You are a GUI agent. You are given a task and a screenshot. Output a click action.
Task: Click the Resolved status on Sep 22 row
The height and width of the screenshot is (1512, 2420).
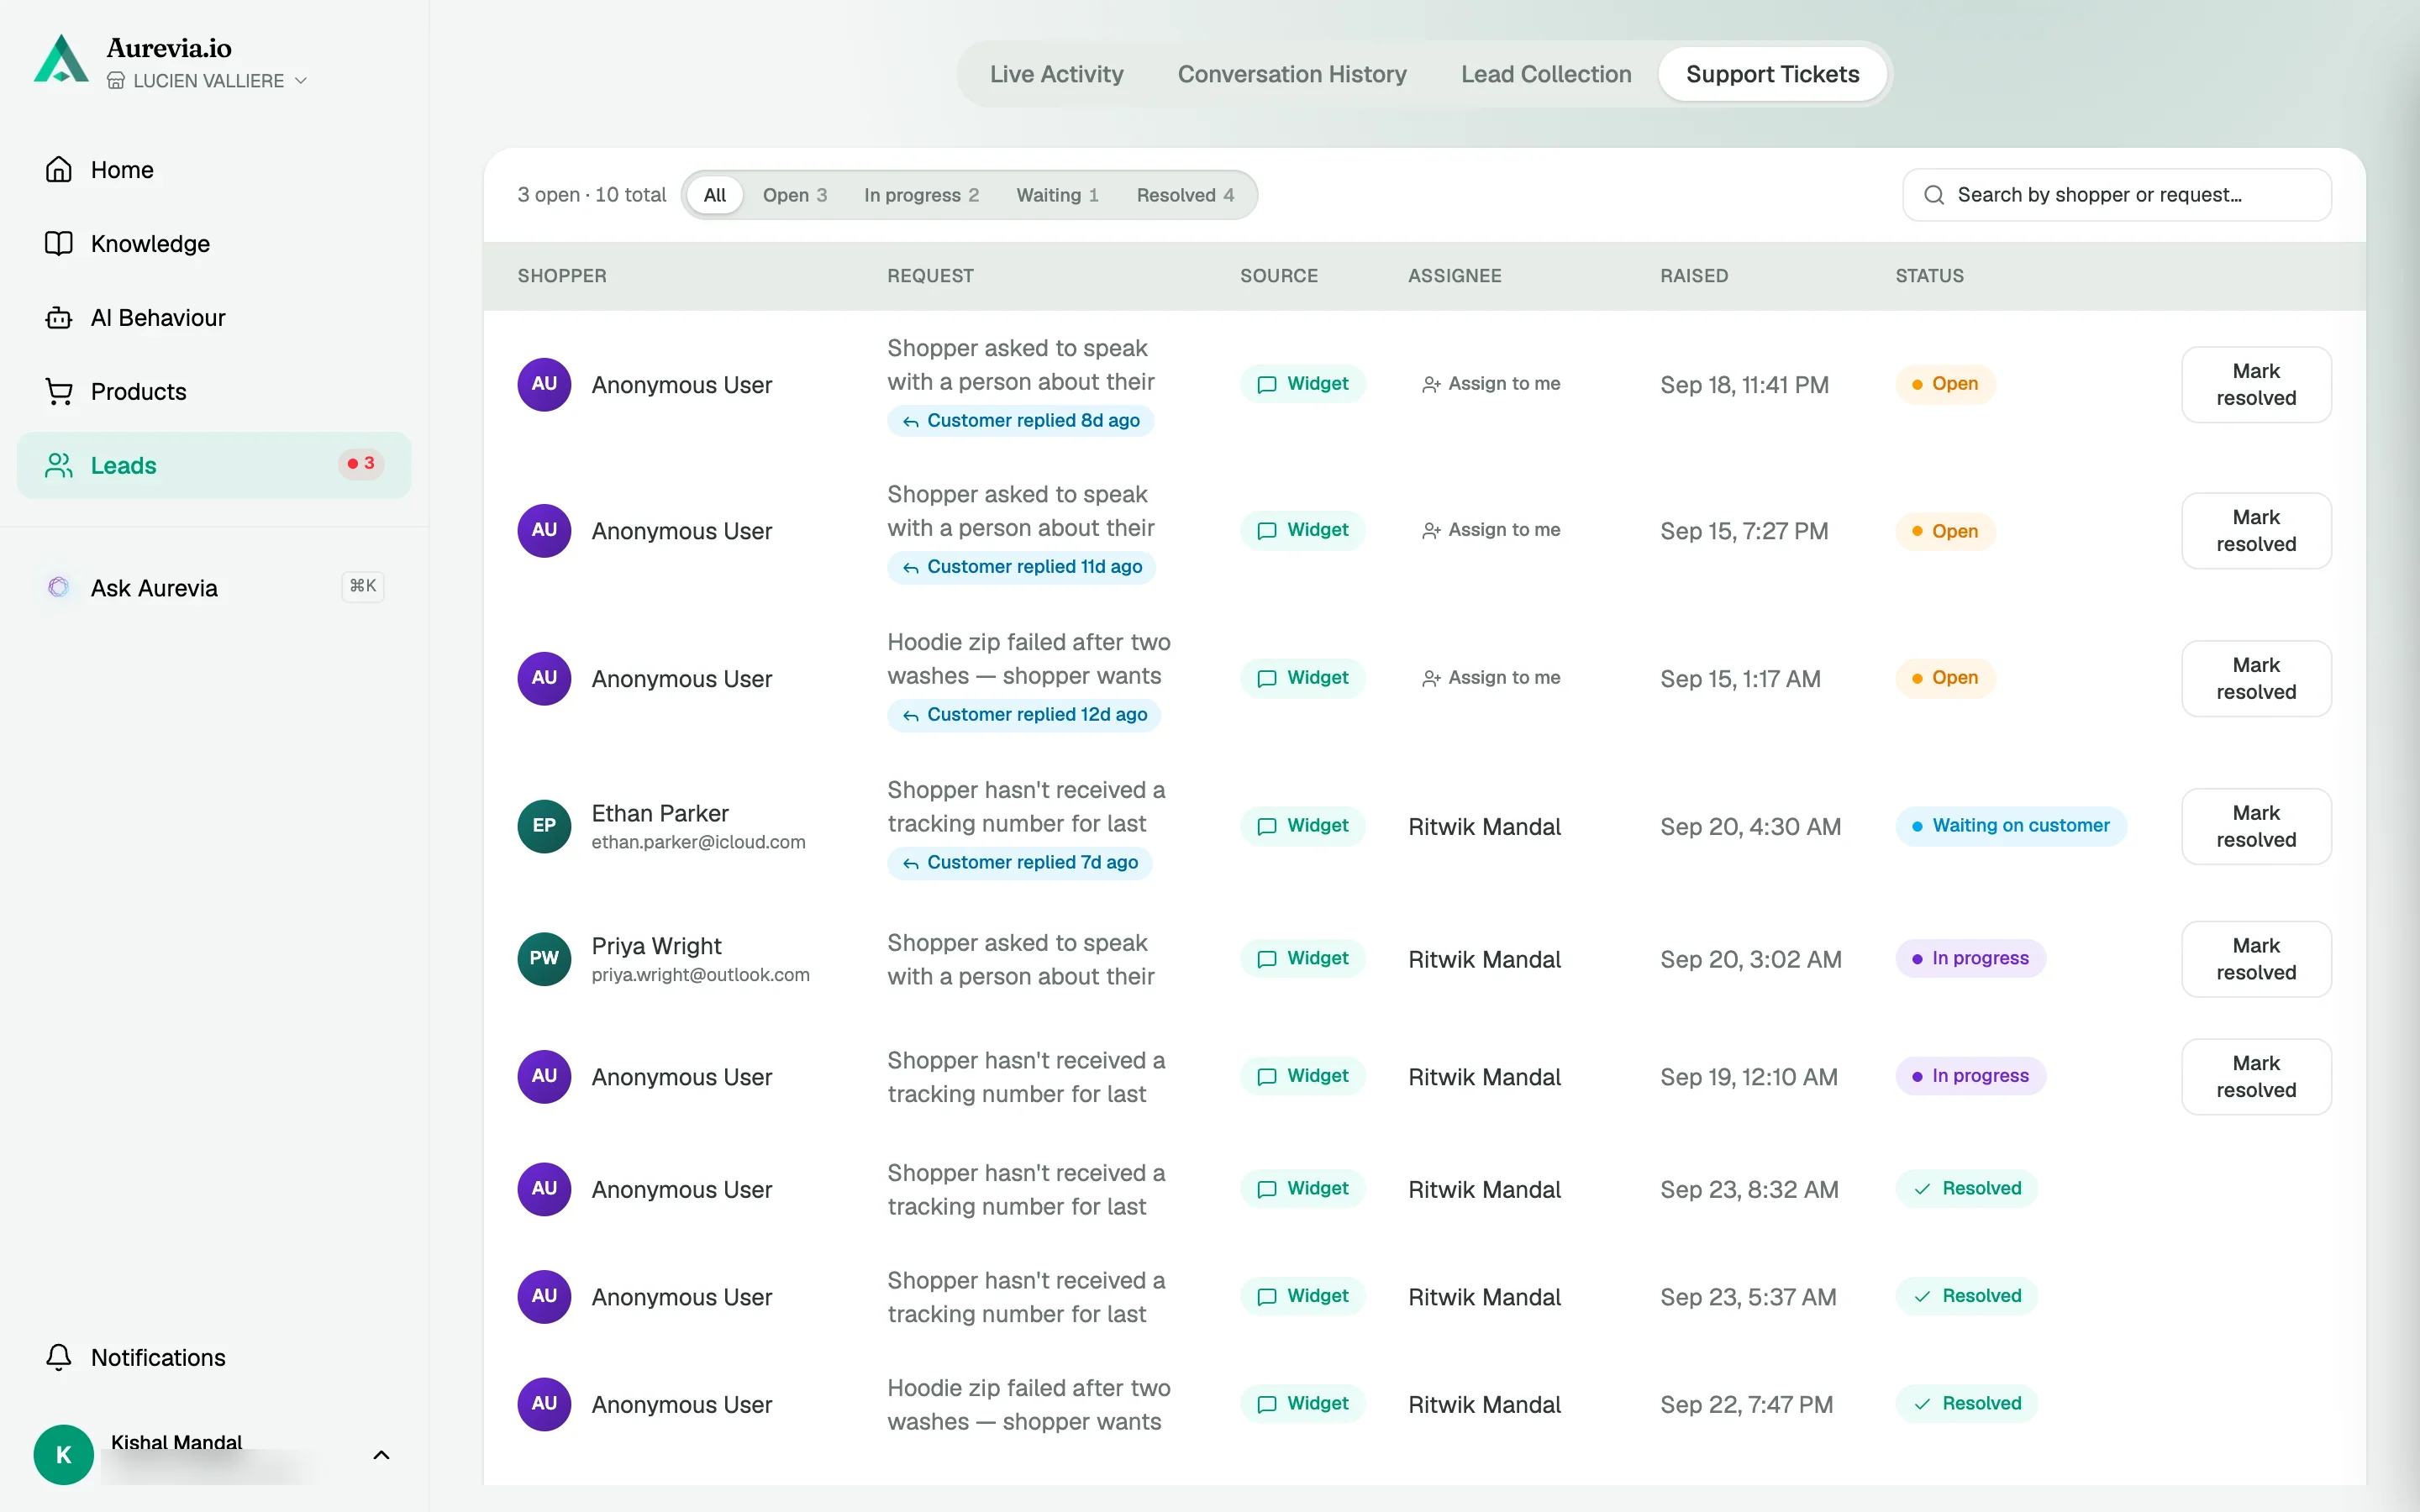[1967, 1404]
